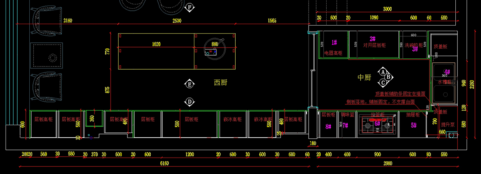Viewport: 481px width, 174px height.
Task: Click the elevation marker labeled F
Action: click(x=190, y=8)
